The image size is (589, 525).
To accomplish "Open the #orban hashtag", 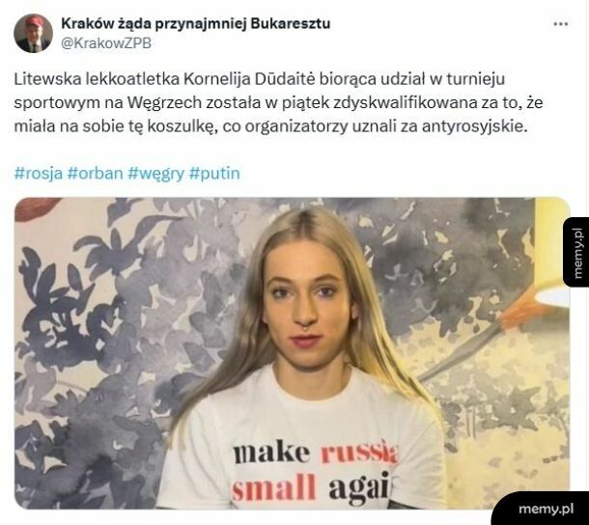I will coord(95,173).
